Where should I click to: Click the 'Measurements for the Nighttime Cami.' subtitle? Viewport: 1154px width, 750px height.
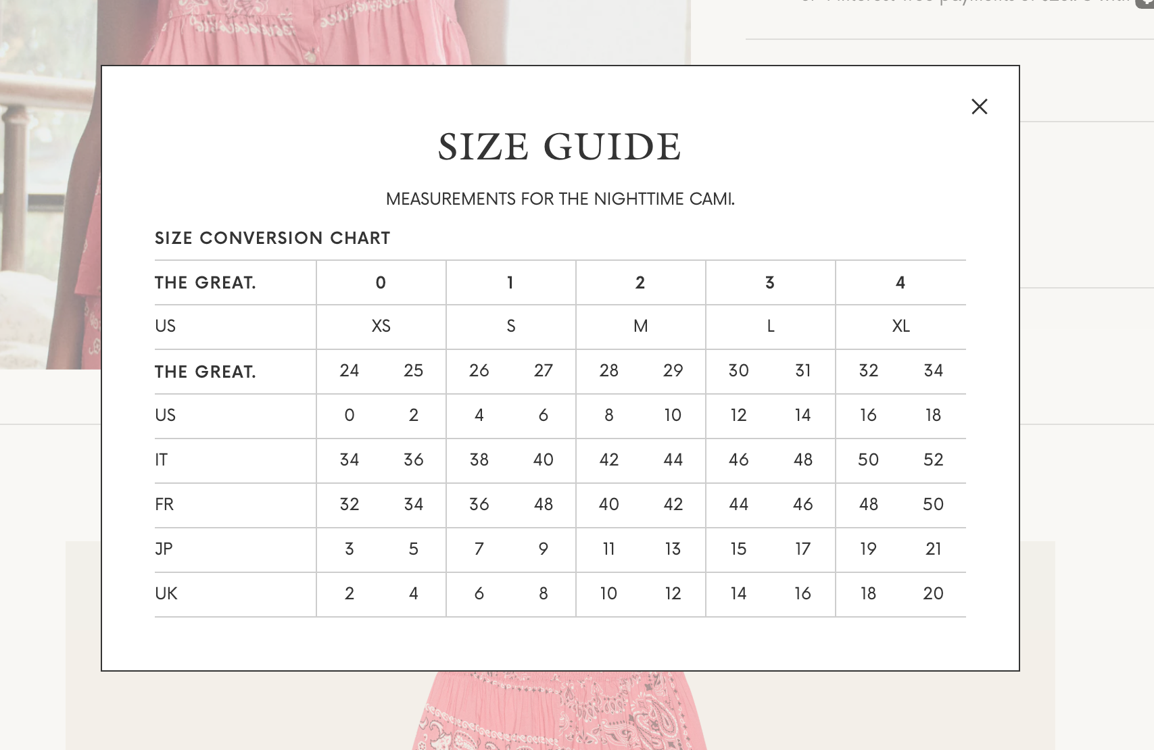click(560, 199)
